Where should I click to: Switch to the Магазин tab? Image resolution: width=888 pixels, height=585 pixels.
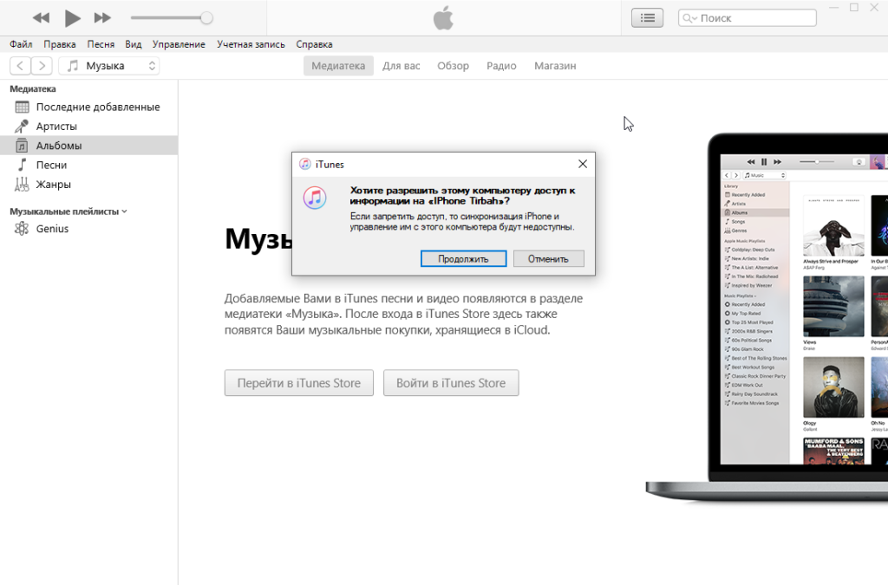click(x=555, y=66)
